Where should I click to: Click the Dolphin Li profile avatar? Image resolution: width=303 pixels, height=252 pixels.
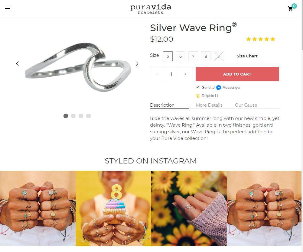198,95
